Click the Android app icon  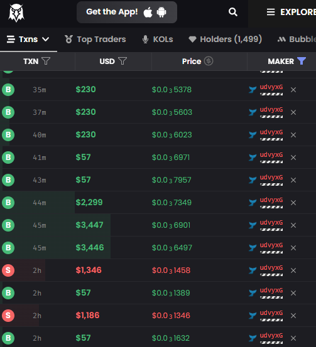click(161, 12)
